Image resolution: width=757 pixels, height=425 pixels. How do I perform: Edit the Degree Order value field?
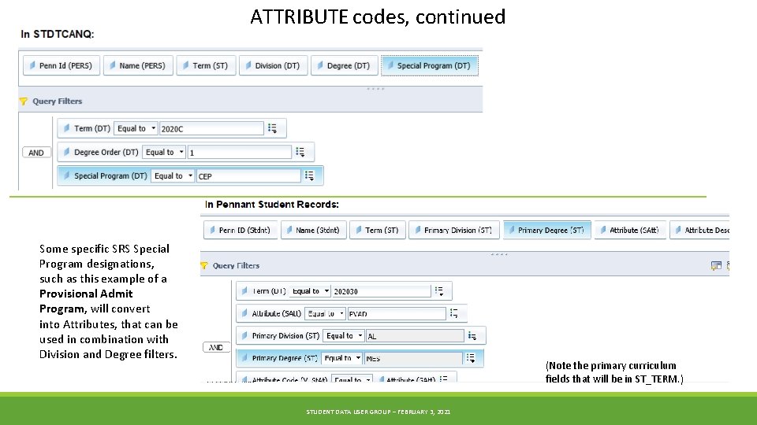240,152
